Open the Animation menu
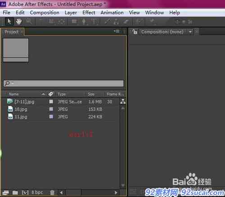Image resolution: width=225 pixels, height=197 pixels. point(112,13)
